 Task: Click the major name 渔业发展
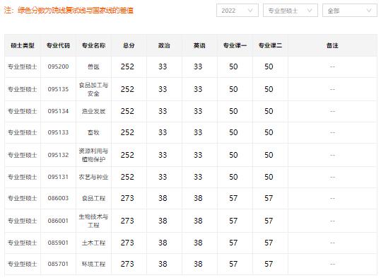click(x=93, y=111)
